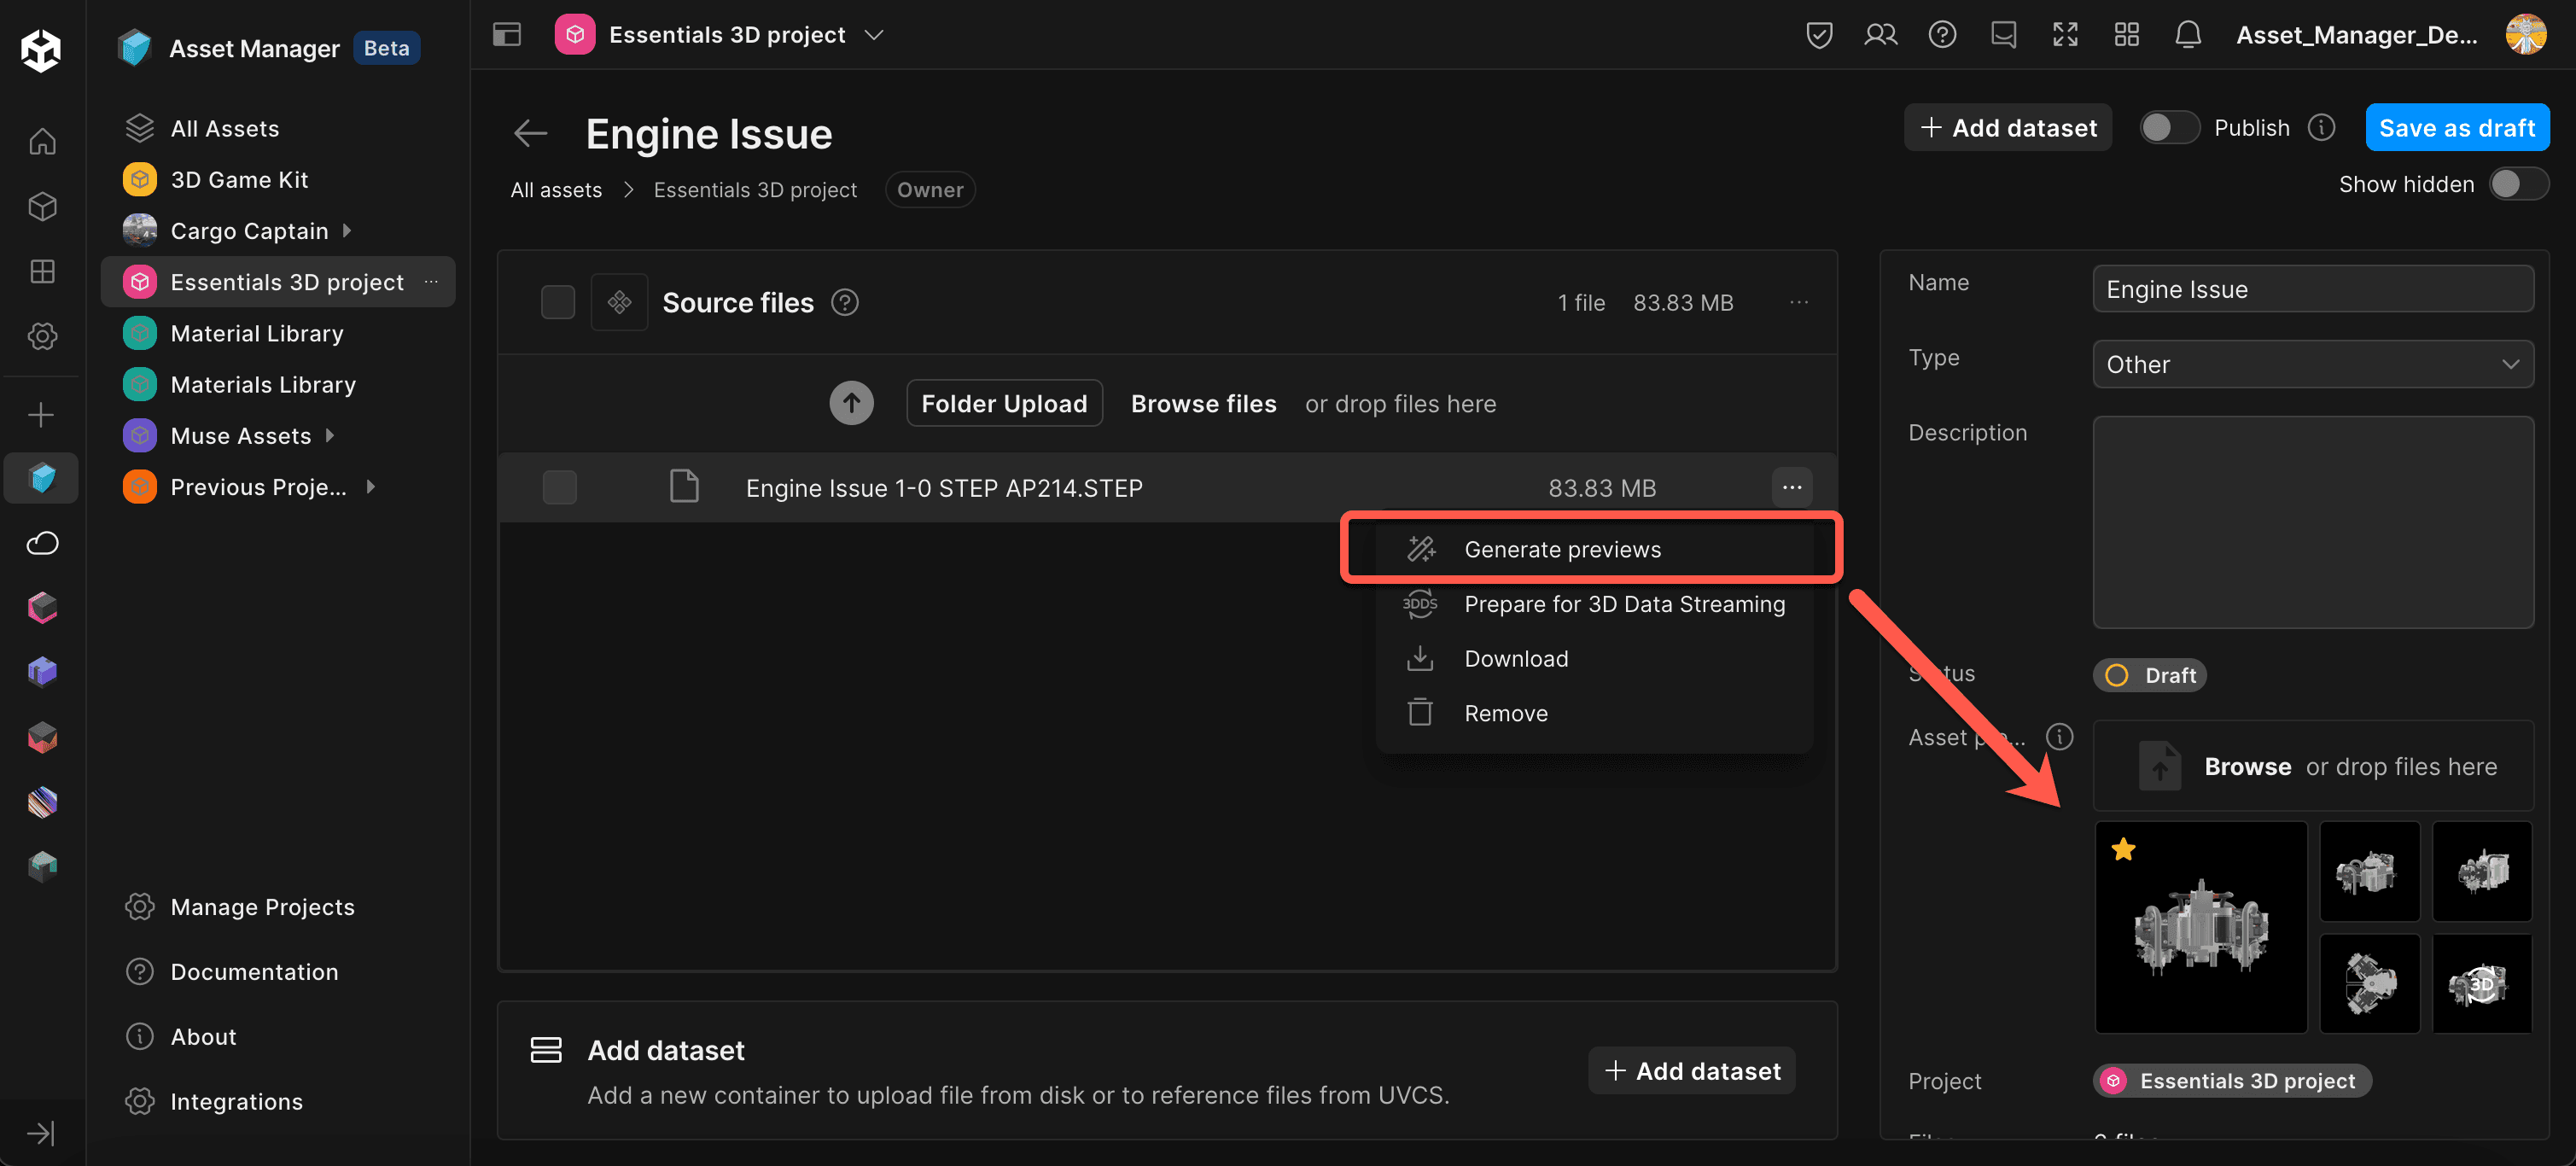Click the Home icon in left rail
The image size is (2576, 1166).
(x=42, y=141)
